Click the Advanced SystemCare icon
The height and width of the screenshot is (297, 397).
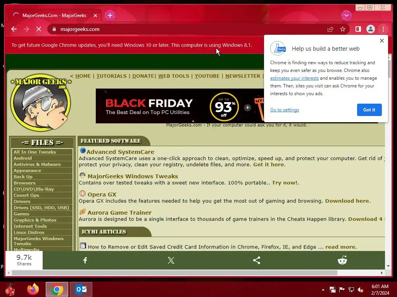(x=83, y=150)
